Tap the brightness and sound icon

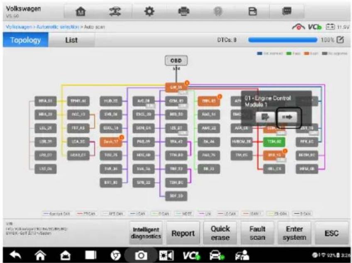point(166,256)
